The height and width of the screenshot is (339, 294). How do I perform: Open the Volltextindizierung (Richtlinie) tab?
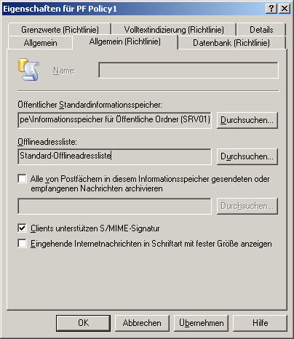(174, 30)
